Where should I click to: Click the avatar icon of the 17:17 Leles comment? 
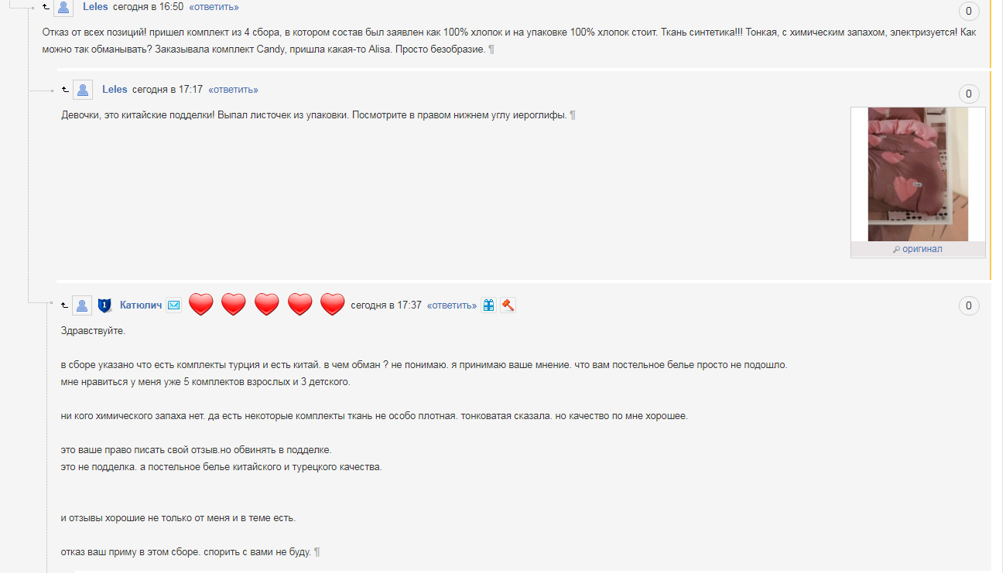point(83,90)
